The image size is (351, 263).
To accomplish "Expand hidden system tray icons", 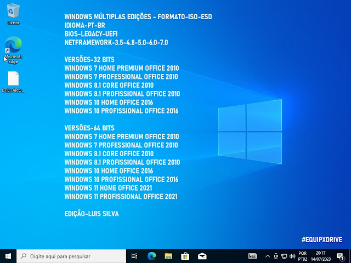I will (x=267, y=256).
